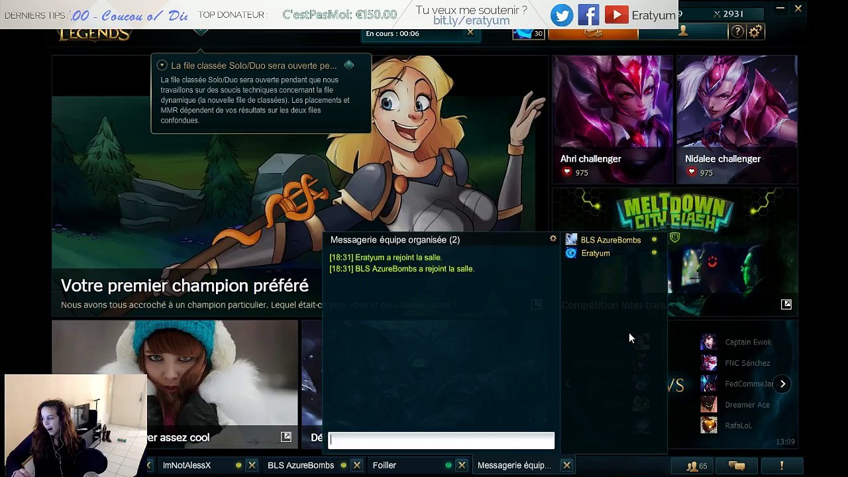Expand the Compétition inter-bars image icon
The height and width of the screenshot is (477, 848).
click(x=786, y=304)
